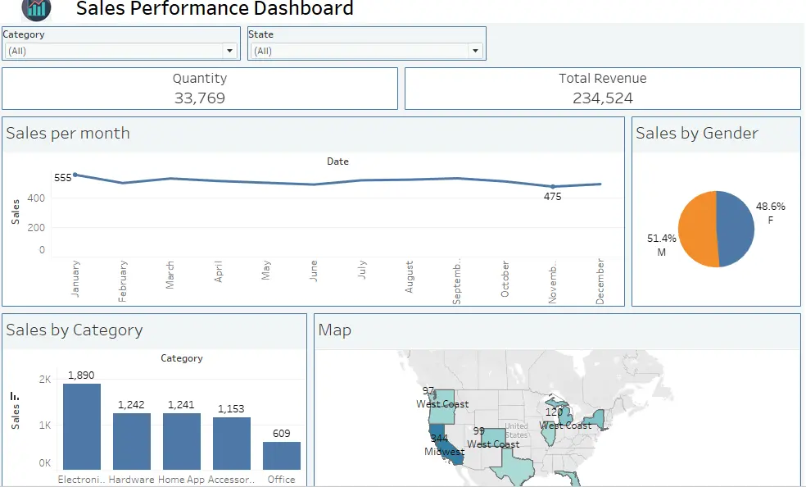Select New York state on the map
This screenshot has width=806, height=487.
596,420
